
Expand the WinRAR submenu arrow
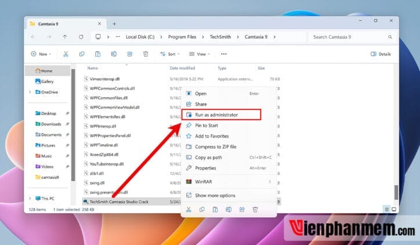[x=270, y=182]
